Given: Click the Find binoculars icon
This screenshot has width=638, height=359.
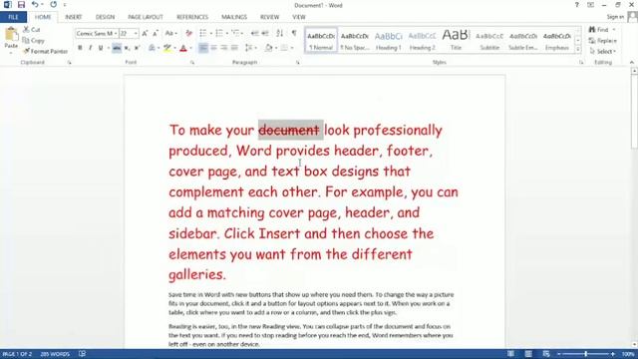Looking at the screenshot, I should 592,30.
